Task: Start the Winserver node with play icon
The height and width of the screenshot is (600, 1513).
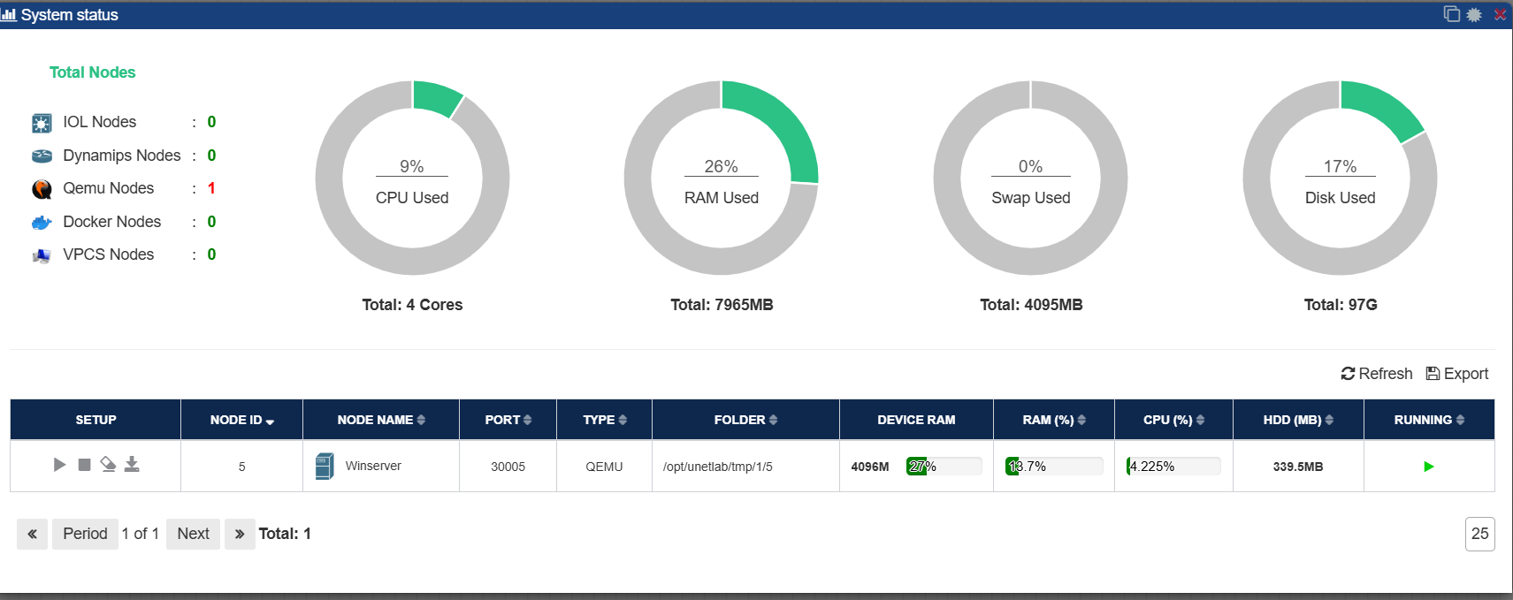Action: tap(59, 465)
